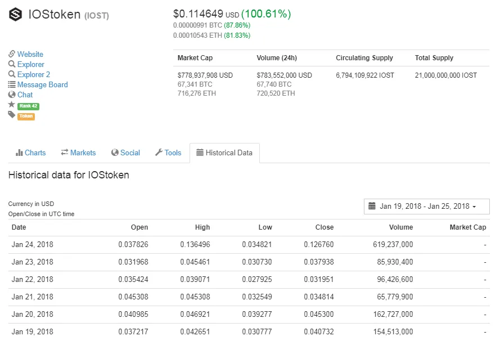The width and height of the screenshot is (500, 345).
Task: Click the $783,552,000 USD volume value
Action: pyautogui.click(x=284, y=75)
